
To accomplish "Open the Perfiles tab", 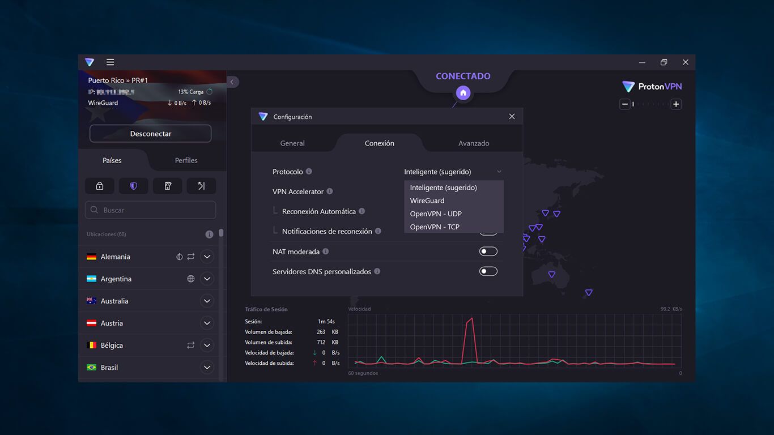I will (186, 160).
